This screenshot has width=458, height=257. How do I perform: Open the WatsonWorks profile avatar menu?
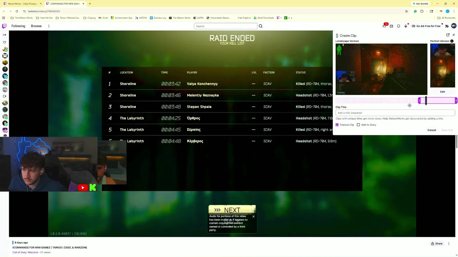coord(454,26)
